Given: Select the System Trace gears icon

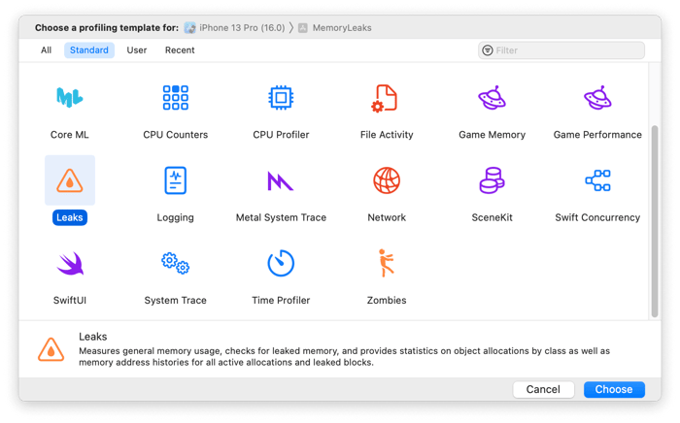Looking at the screenshot, I should [175, 264].
